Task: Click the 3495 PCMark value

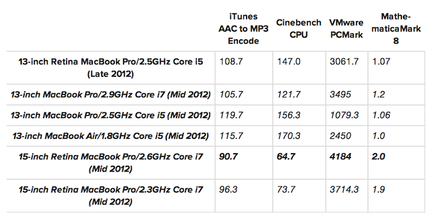Action: tap(341, 94)
